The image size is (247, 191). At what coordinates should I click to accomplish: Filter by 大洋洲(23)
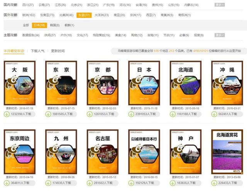point(102,15)
